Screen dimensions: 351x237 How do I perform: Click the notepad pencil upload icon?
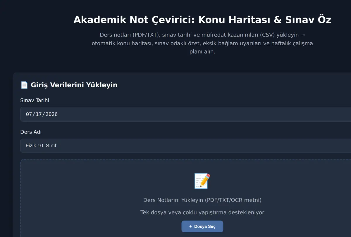(x=202, y=181)
